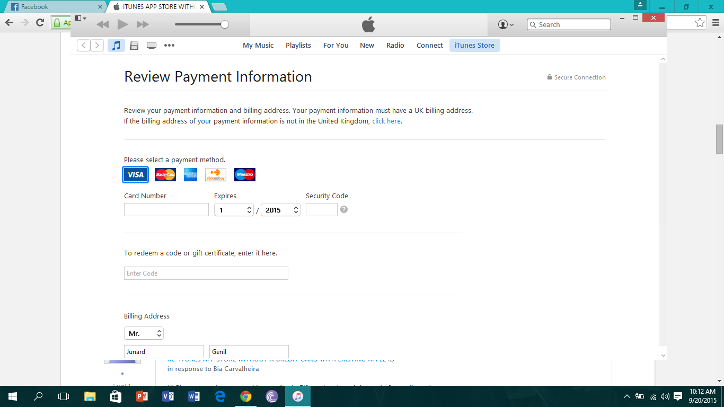Show hidden system tray icons
Viewport: 724px width, 407px height.
[627, 396]
